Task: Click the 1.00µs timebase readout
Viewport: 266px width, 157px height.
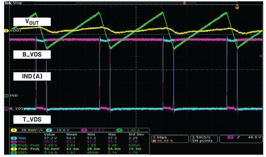Action: pyautogui.click(x=160, y=137)
